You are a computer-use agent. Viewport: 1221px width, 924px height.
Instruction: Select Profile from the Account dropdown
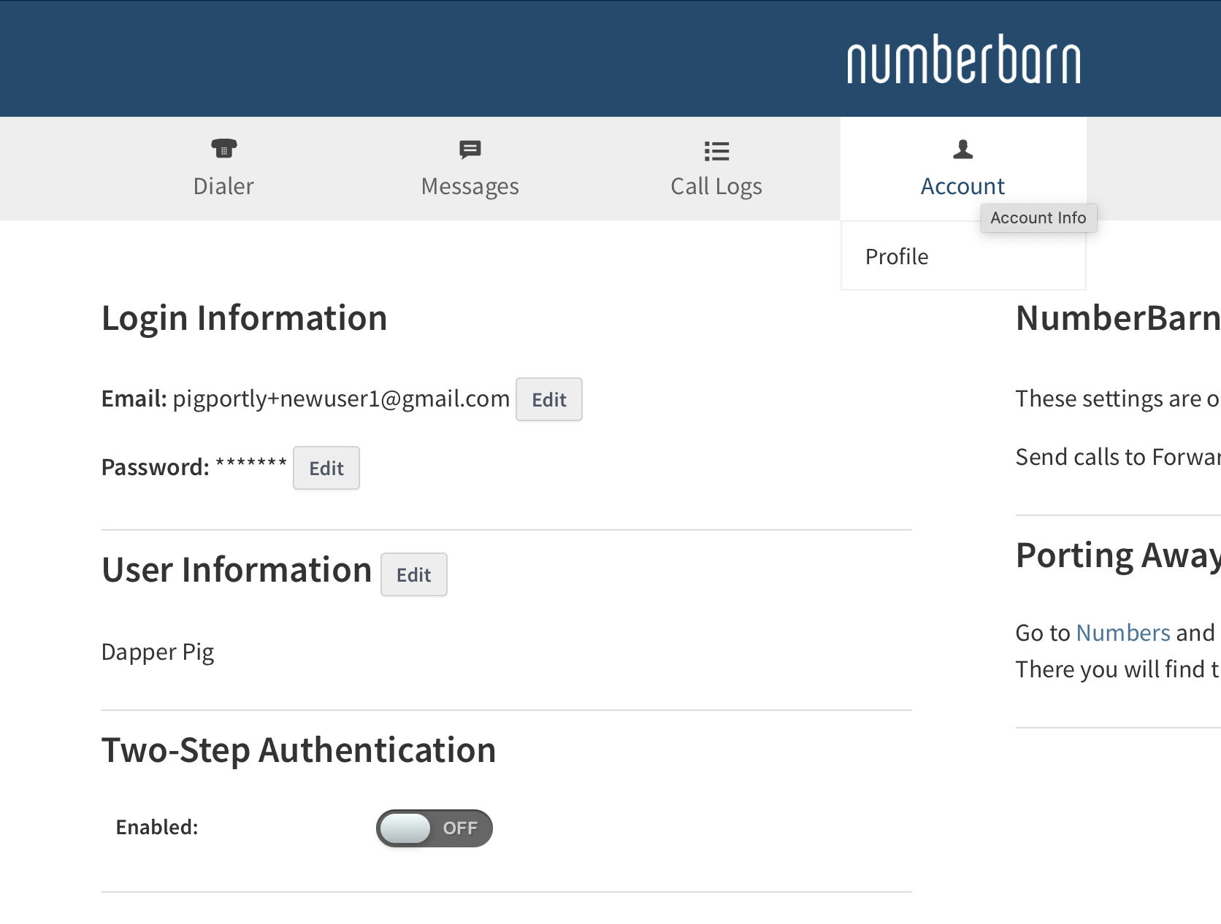tap(897, 257)
